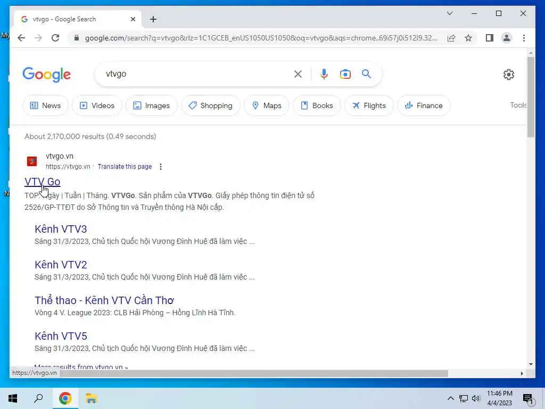
Task: Click the browser forward arrow
Action: pyautogui.click(x=38, y=38)
